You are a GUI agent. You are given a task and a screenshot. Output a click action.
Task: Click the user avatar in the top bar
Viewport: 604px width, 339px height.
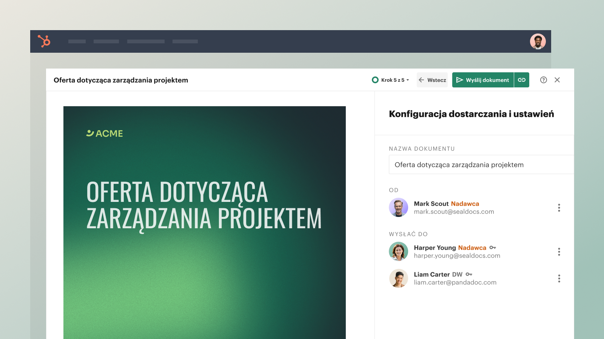point(538,41)
